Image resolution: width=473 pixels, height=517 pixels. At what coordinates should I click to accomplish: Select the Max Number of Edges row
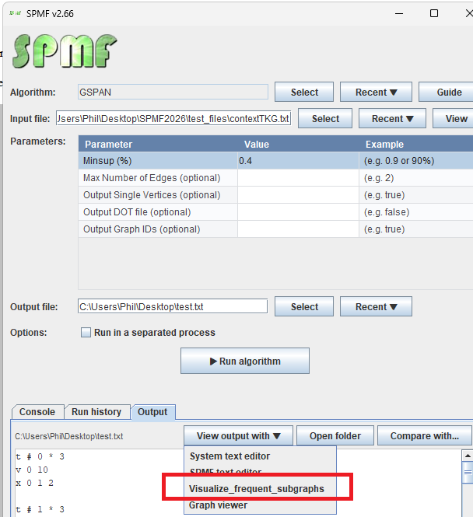[x=275, y=178]
